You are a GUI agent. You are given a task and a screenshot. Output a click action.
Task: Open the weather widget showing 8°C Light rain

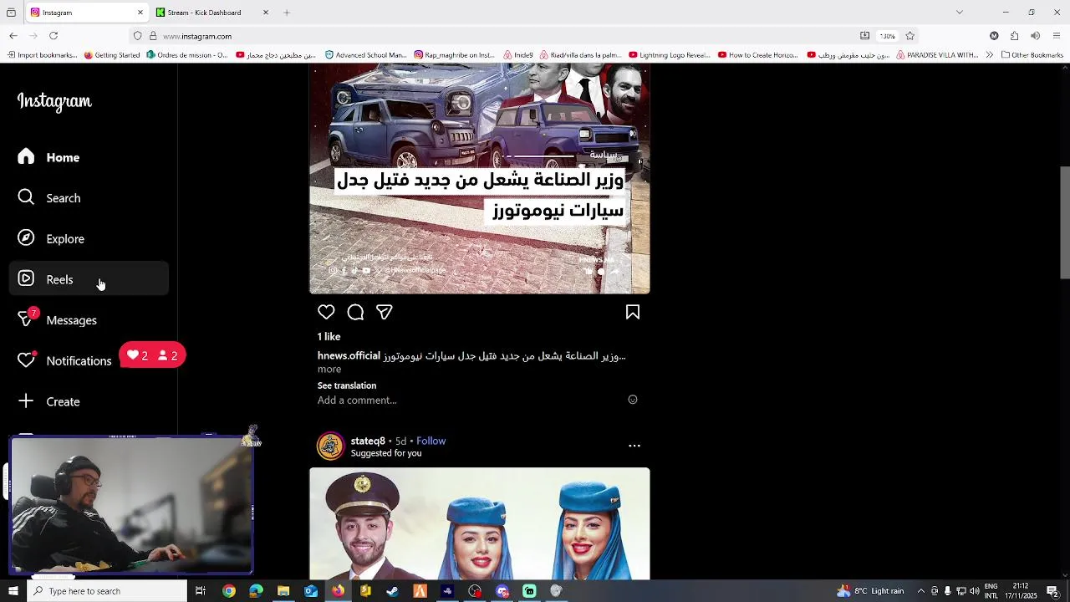870,591
